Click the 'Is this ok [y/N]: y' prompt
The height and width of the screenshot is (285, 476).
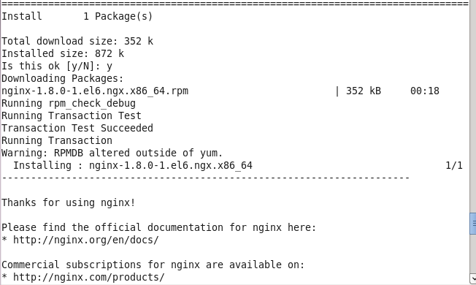[57, 66]
